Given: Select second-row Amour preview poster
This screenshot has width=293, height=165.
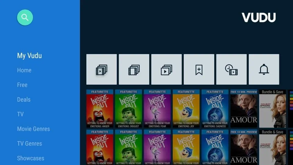Looking at the screenshot, I should pyautogui.click(x=244, y=147).
